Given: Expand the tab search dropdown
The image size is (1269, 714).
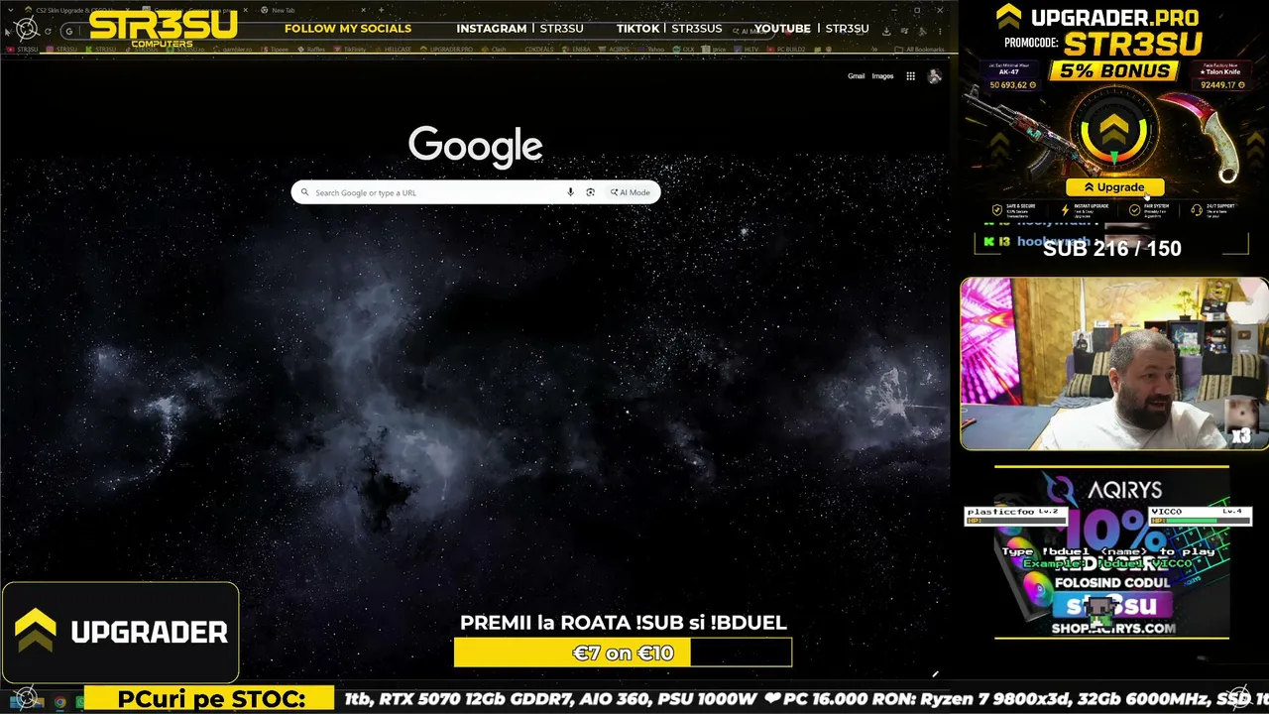Looking at the screenshot, I should [x=9, y=10].
